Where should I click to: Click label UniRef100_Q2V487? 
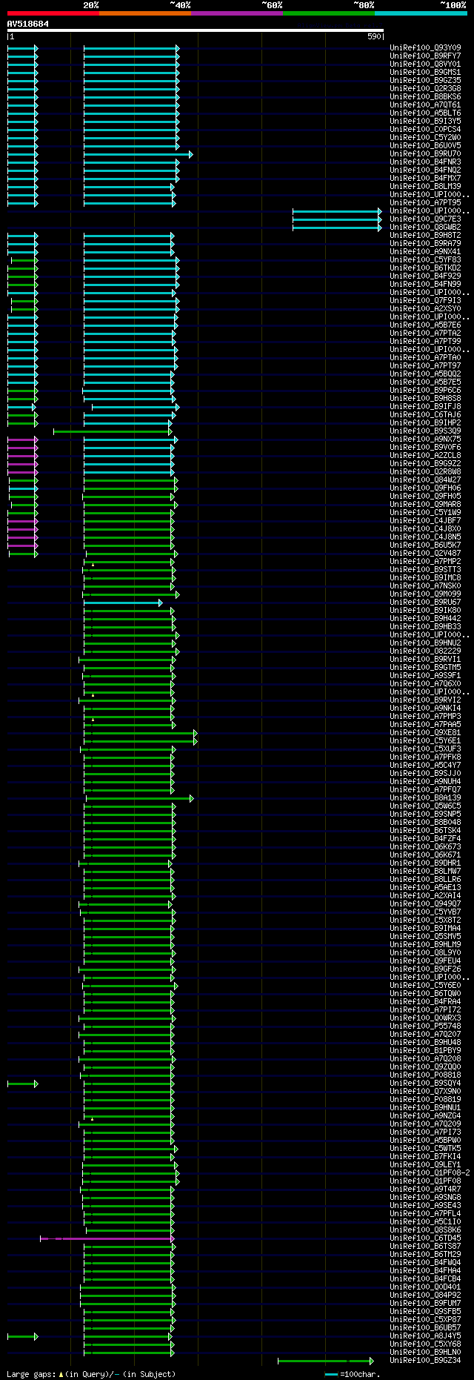coord(425,554)
